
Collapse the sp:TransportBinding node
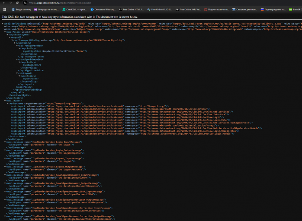(x=12, y=40)
